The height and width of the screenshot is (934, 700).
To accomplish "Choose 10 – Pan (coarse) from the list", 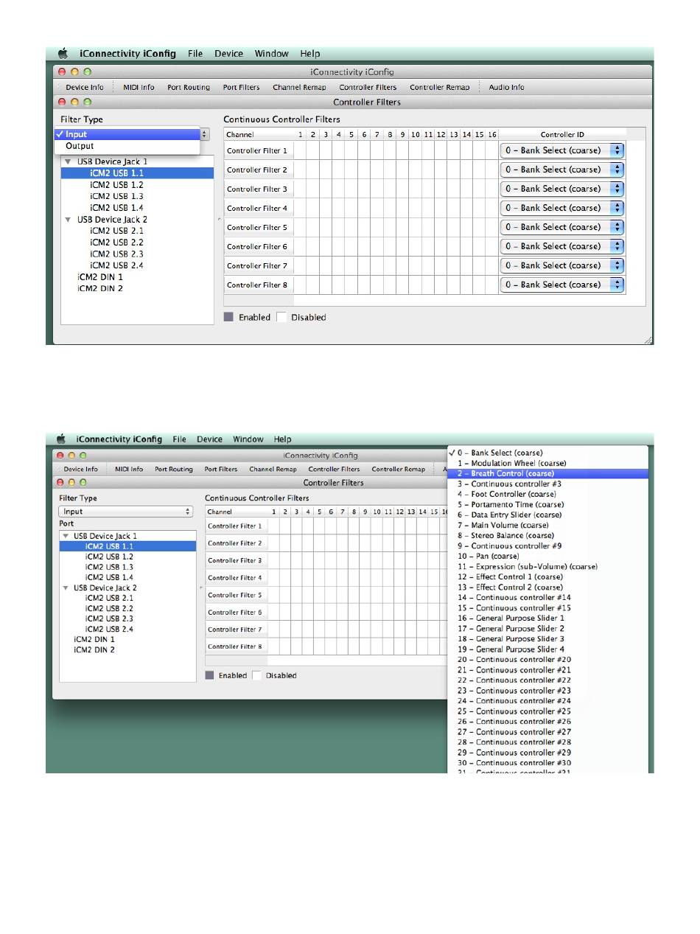I will coord(548,556).
